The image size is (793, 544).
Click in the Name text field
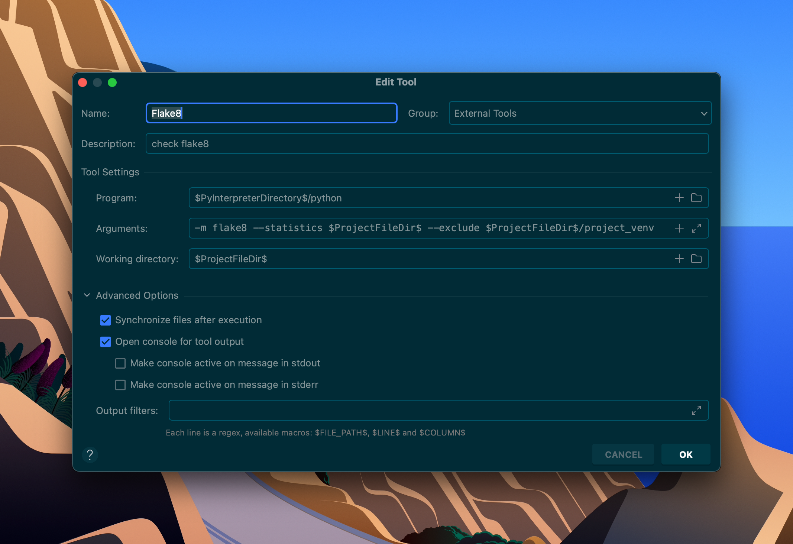tap(271, 113)
